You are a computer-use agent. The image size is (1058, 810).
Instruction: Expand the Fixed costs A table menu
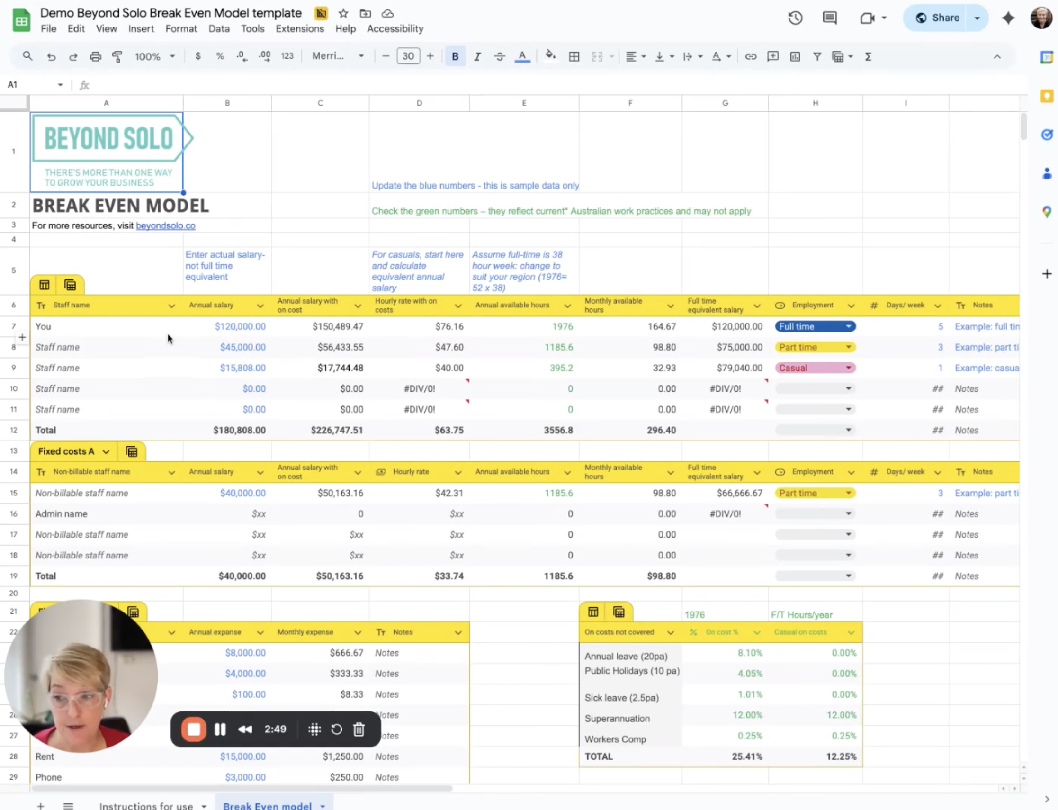(106, 451)
